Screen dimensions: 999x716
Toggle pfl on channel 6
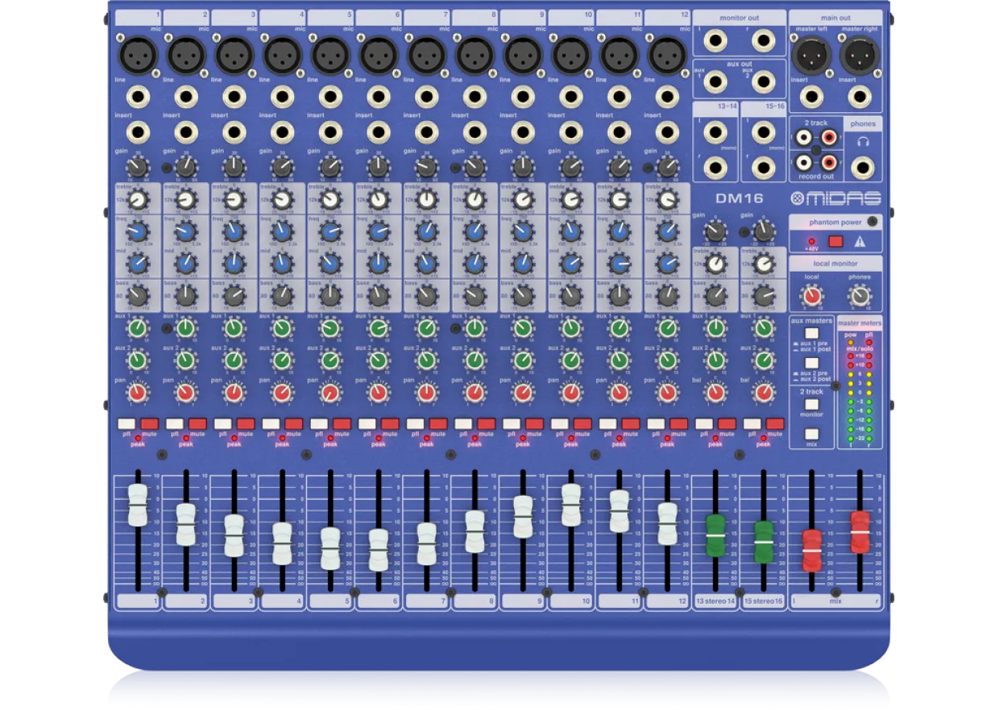367,423
